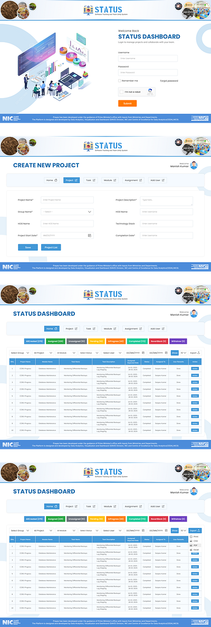Select AllCreated (279) filter, dashboard without Export menu
Screen dimensions: 211x627
pyautogui.click(x=34, y=342)
